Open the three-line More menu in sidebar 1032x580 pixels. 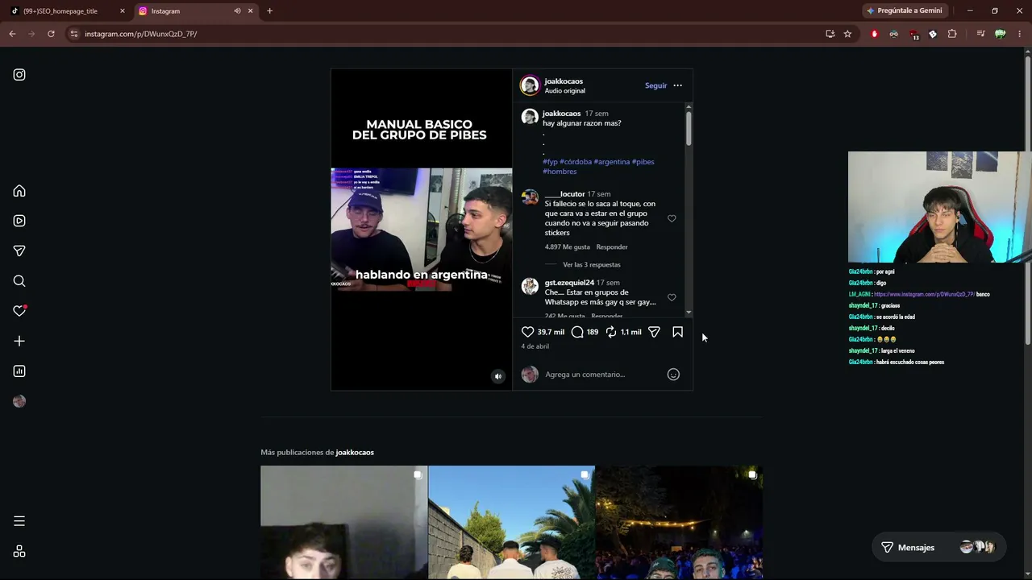(x=19, y=521)
